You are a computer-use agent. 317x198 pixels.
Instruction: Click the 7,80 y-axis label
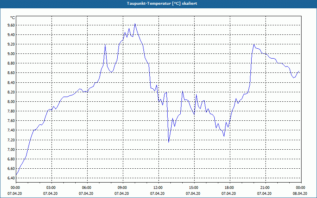[11, 111]
